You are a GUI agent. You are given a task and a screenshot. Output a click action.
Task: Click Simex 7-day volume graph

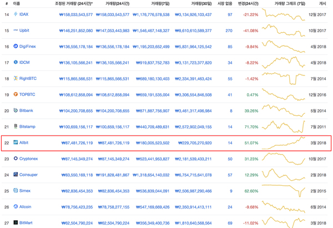click(x=284, y=191)
